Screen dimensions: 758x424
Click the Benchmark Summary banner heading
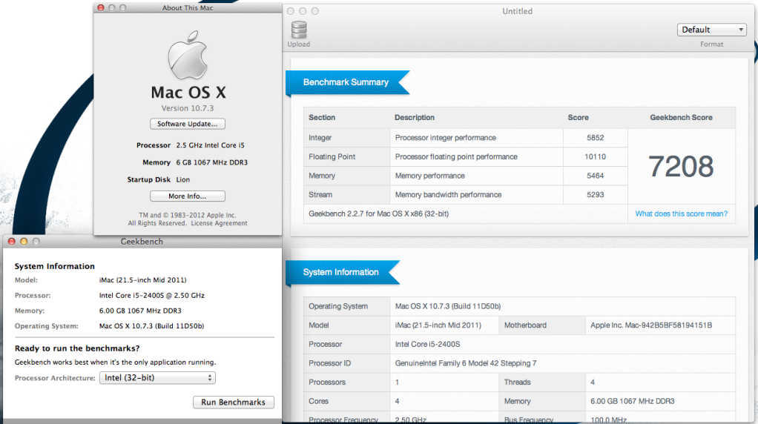pos(346,82)
